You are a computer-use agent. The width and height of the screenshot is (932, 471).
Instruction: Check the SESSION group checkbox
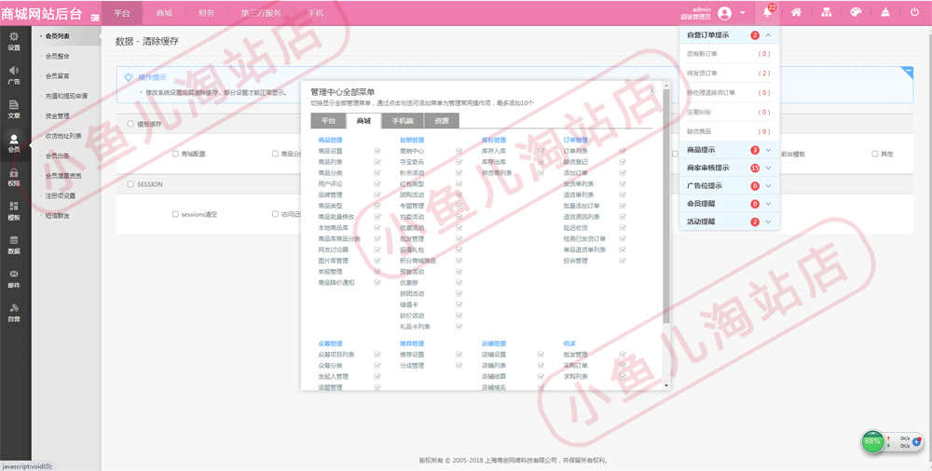(x=130, y=184)
